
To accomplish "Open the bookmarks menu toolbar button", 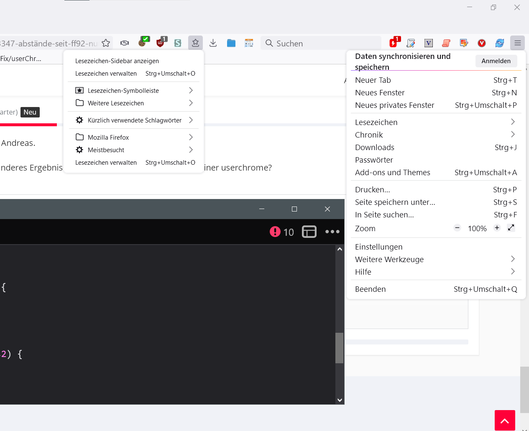I will coord(195,43).
